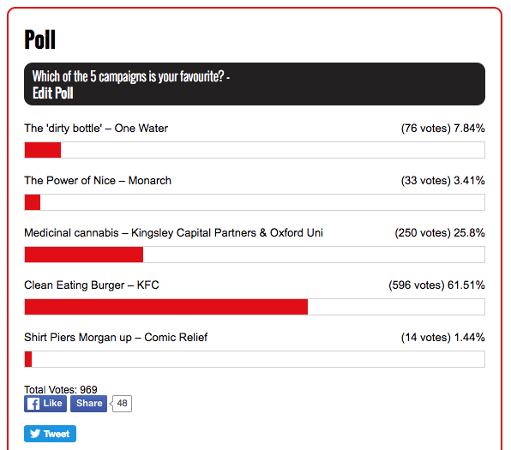Click the poll question header text
The height and width of the screenshot is (450, 511).
[x=131, y=77]
